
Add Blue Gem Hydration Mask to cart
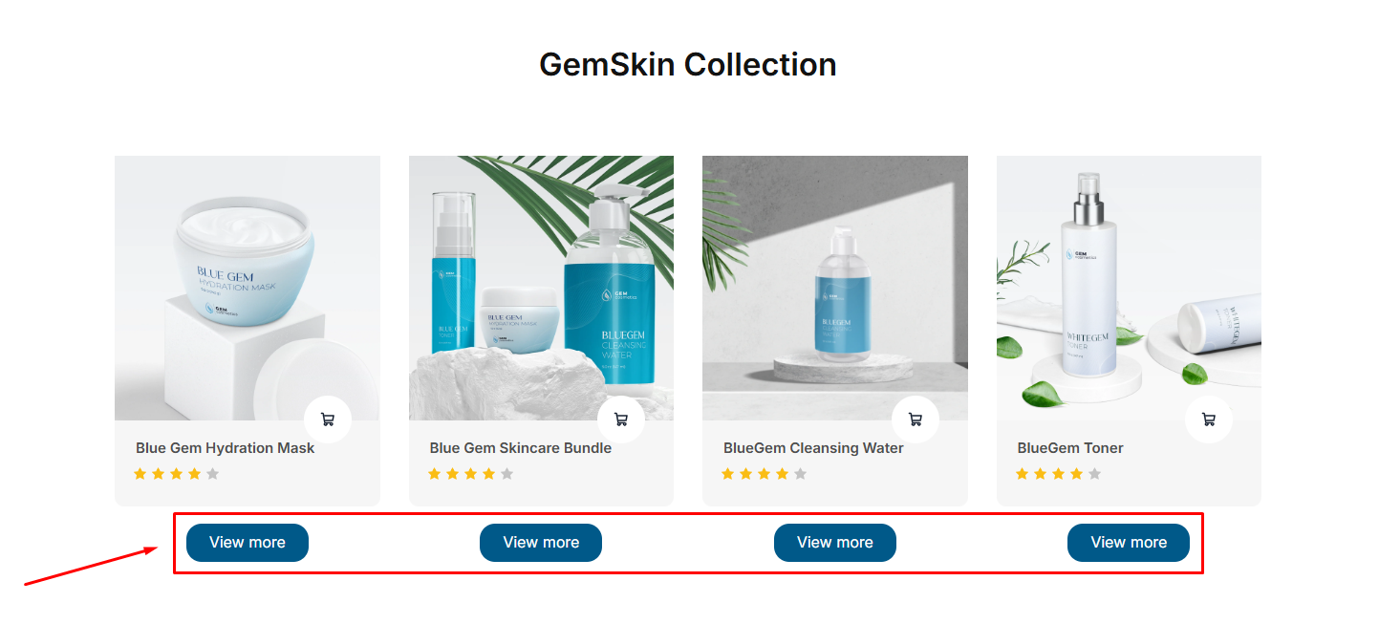328,420
